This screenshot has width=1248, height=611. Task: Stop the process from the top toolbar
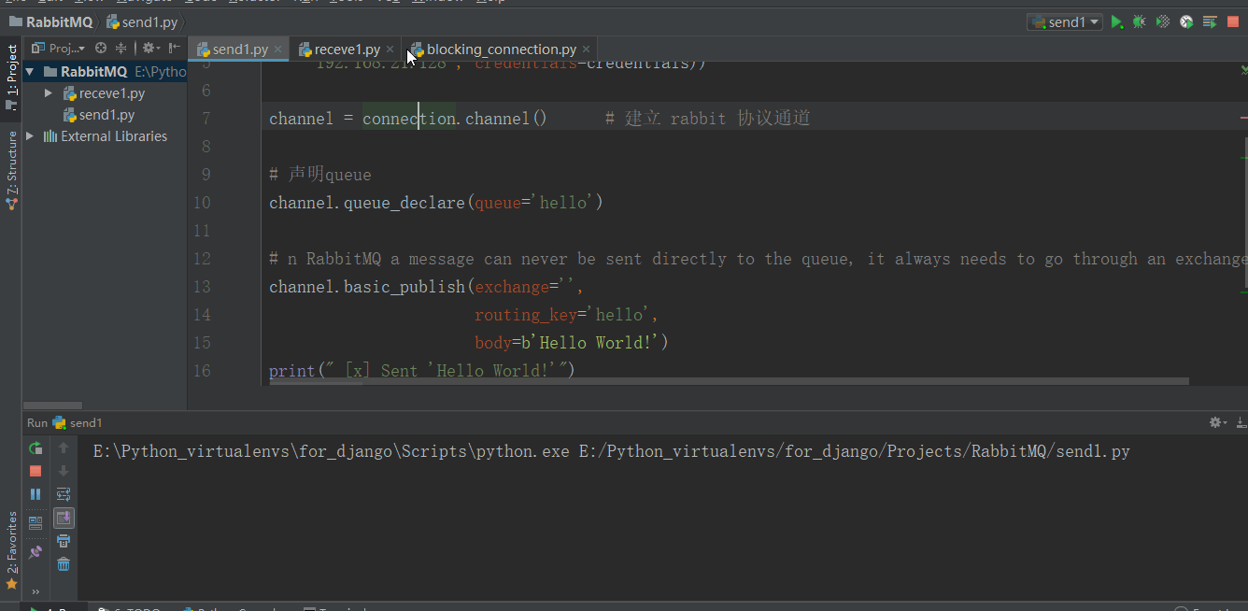(1233, 21)
